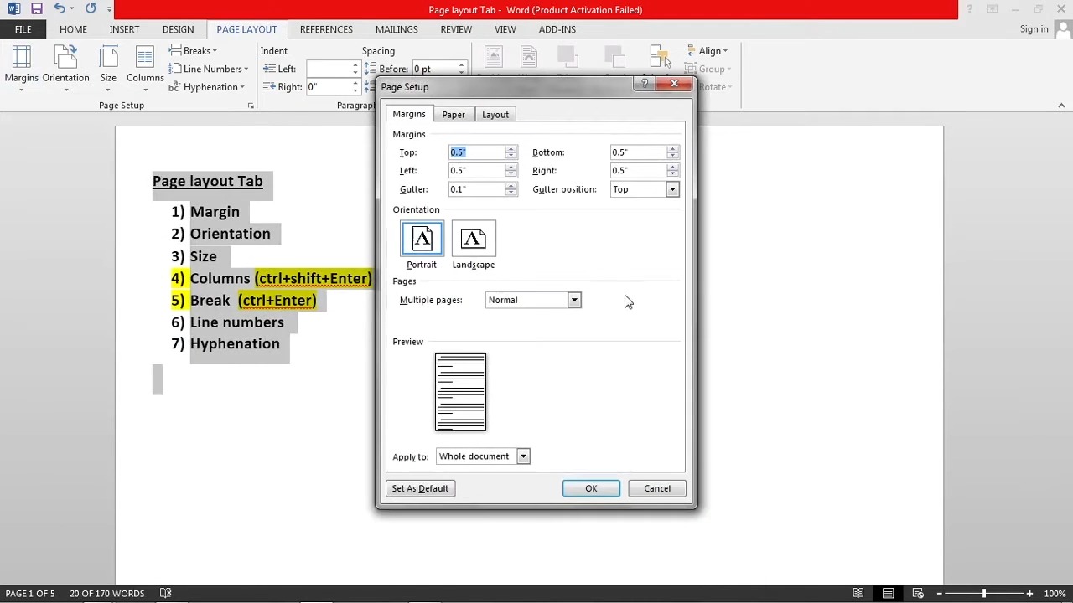Image resolution: width=1073 pixels, height=603 pixels.
Task: Open the ribbon Orientation menu
Action: 65,68
